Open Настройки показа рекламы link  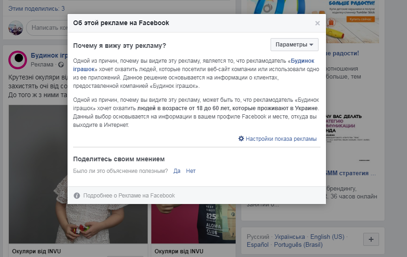(281, 139)
